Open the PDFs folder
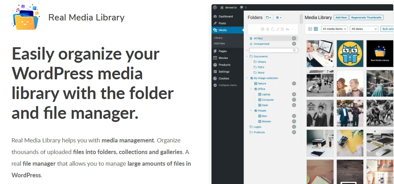 click(x=259, y=67)
